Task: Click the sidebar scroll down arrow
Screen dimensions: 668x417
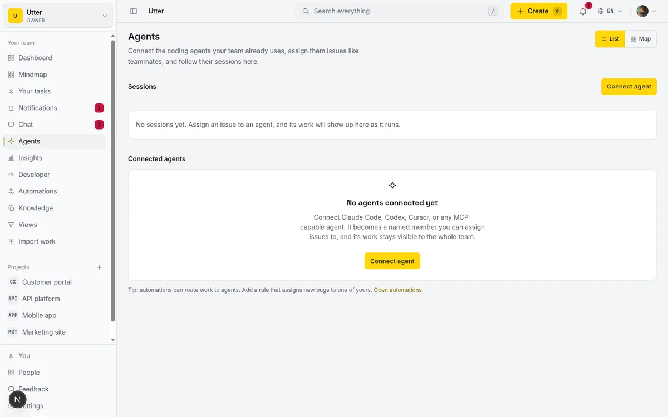Action: pyautogui.click(x=113, y=339)
